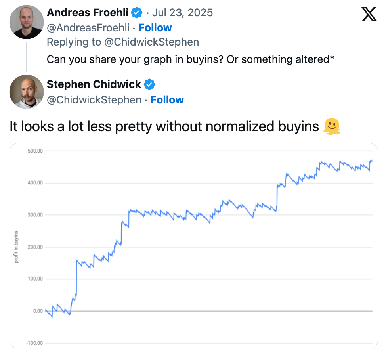Click the profit in buyins axis title
This screenshot has width=386, height=348.
pos(16,247)
